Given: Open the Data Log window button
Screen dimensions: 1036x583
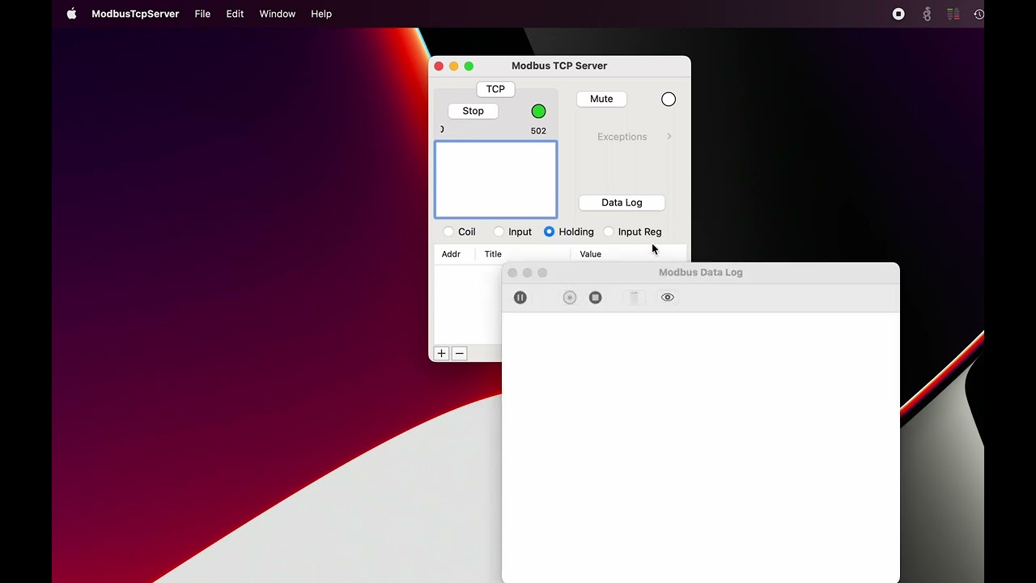Looking at the screenshot, I should (x=622, y=202).
